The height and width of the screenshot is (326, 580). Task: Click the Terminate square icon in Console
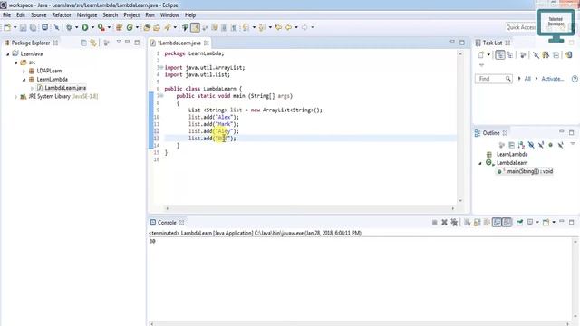[435, 223]
